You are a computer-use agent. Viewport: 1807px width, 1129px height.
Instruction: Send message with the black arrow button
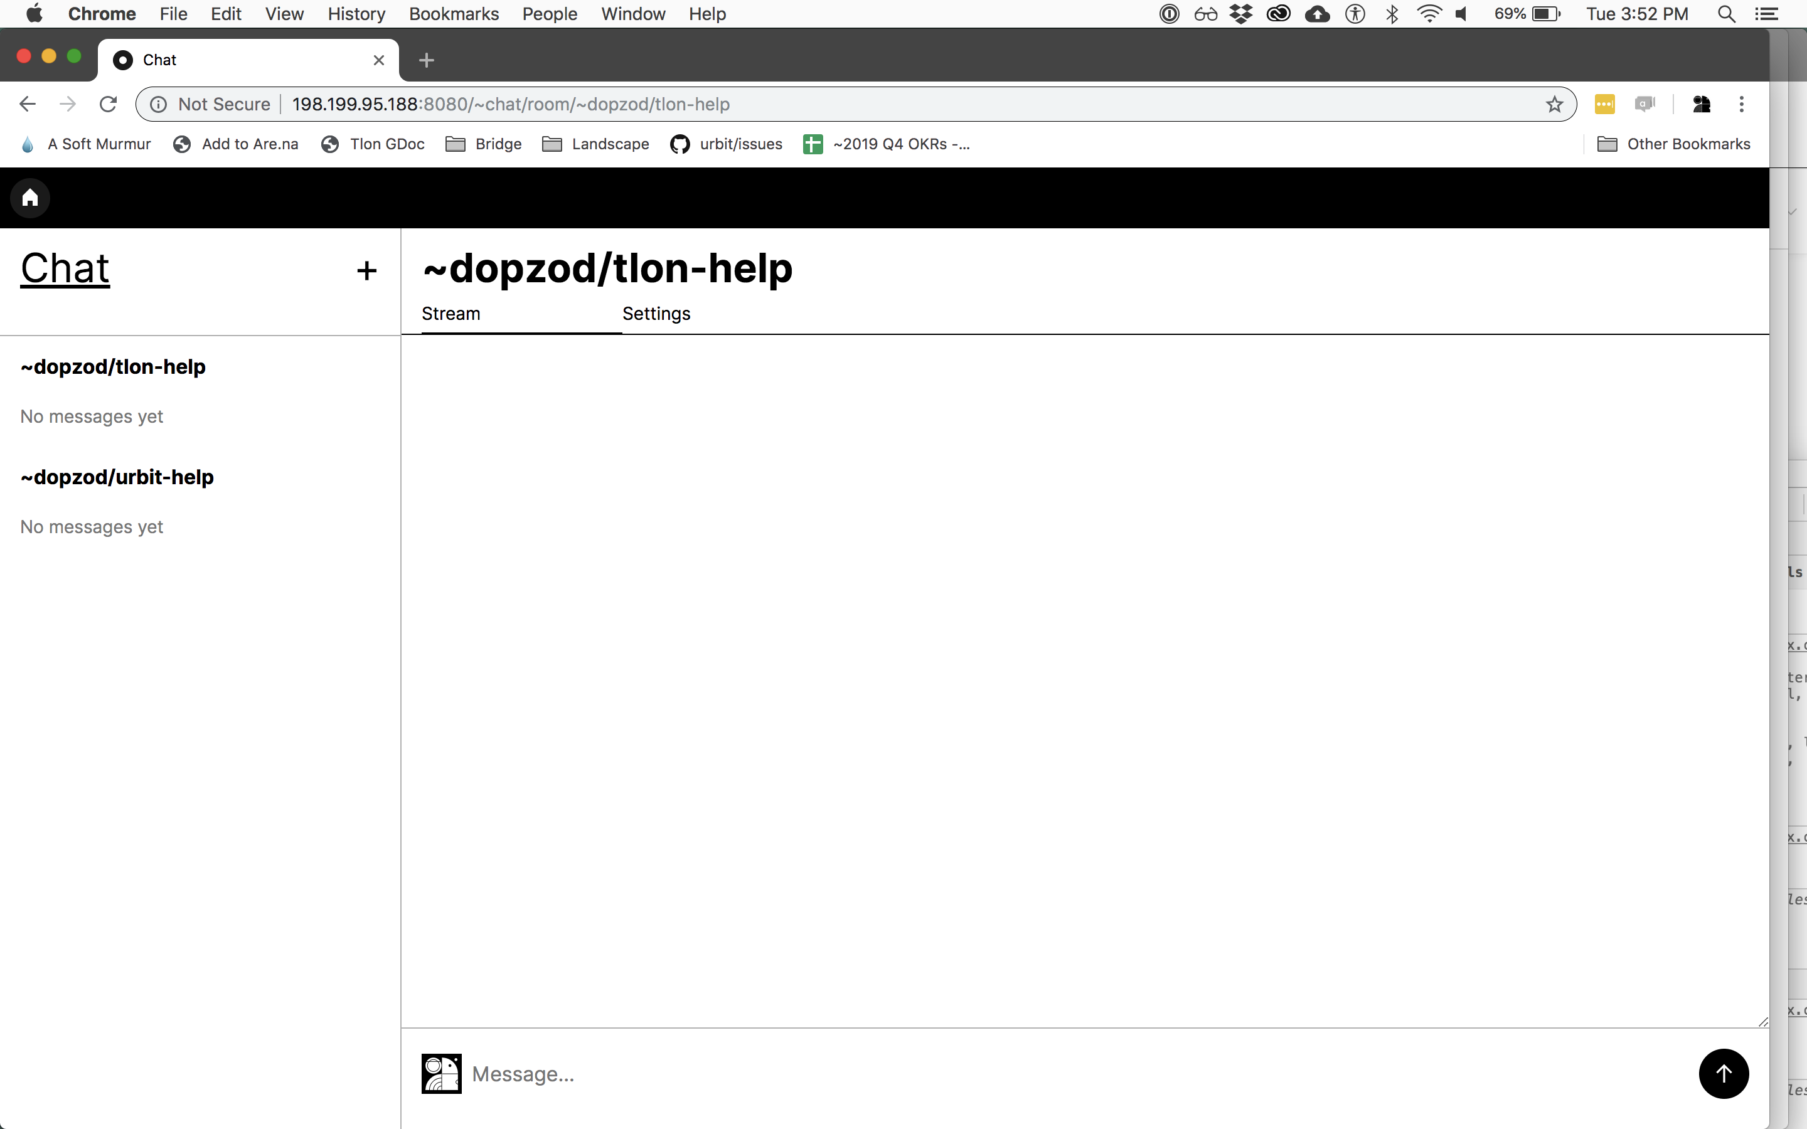click(x=1724, y=1074)
